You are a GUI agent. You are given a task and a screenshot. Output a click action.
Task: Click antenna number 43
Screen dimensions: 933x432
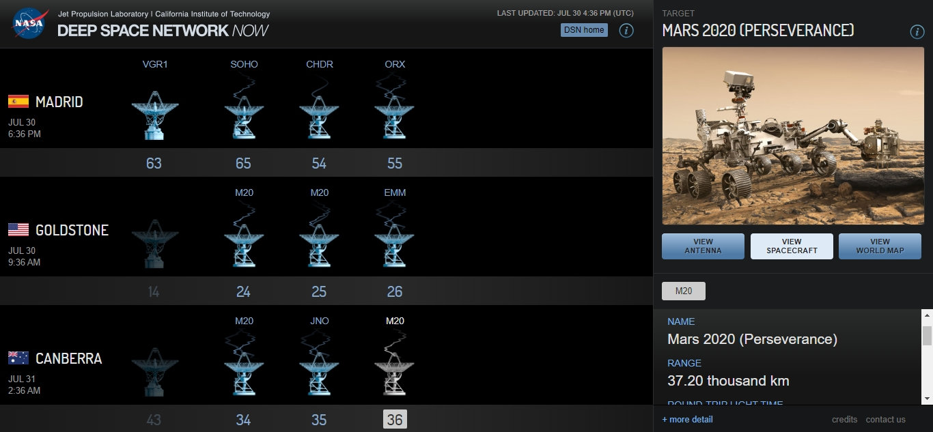coord(154,420)
